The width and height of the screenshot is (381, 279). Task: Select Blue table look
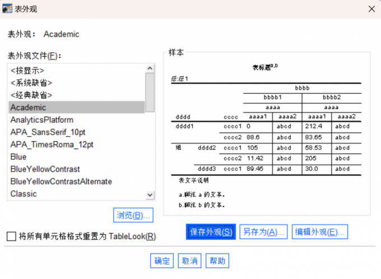pyautogui.click(x=77, y=157)
